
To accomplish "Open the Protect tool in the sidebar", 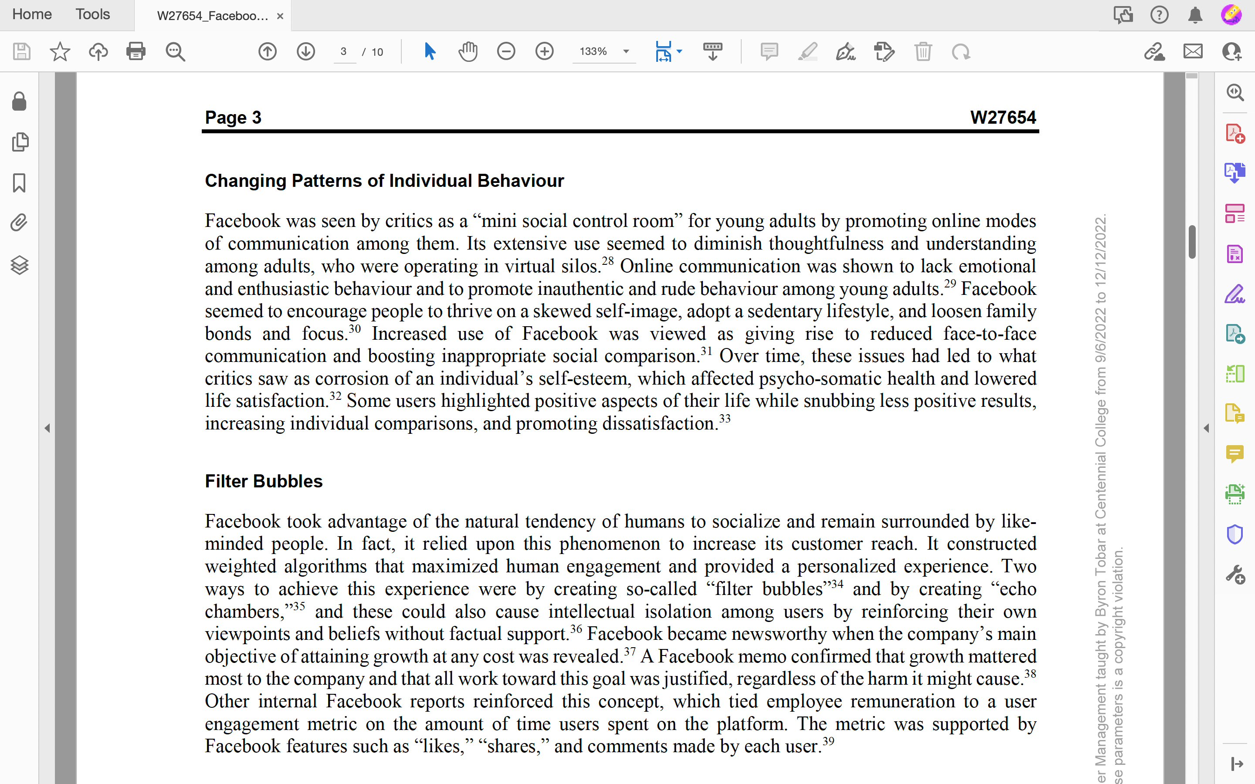I will tap(1235, 534).
